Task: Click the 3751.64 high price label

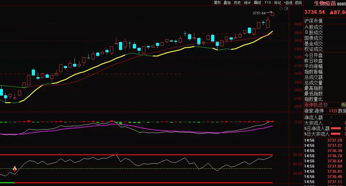Action: (x=259, y=13)
